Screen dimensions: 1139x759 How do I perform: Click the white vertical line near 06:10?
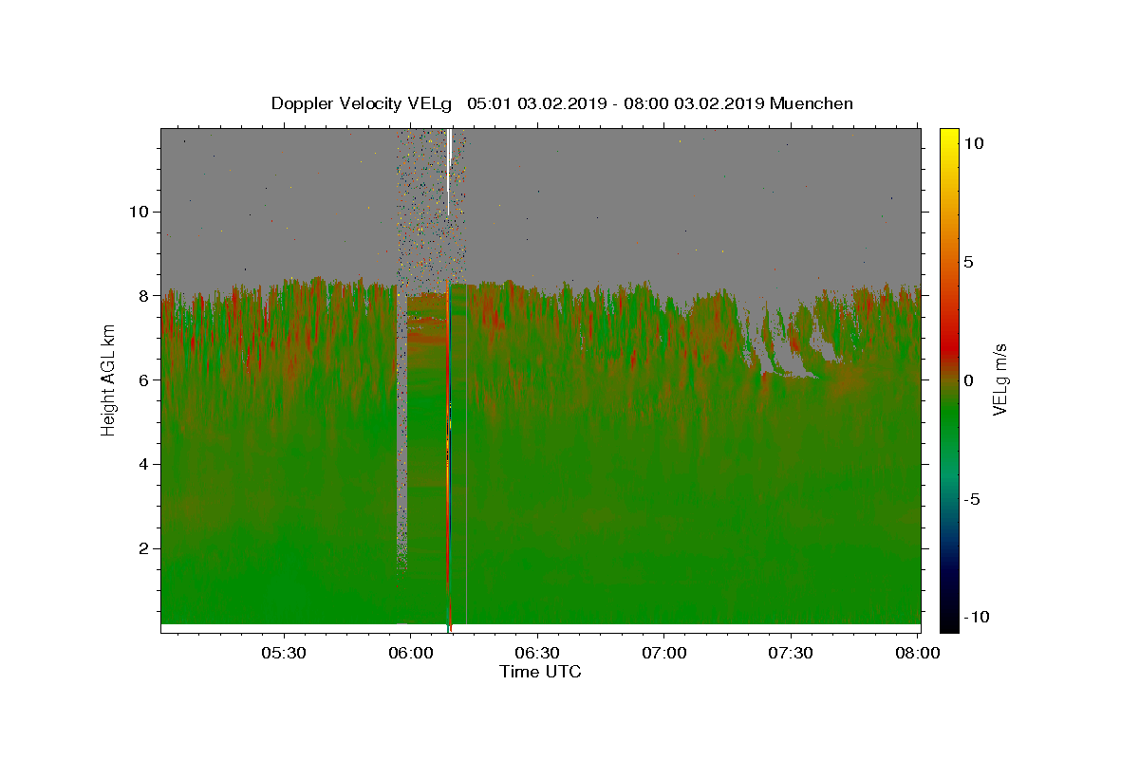[x=448, y=171]
